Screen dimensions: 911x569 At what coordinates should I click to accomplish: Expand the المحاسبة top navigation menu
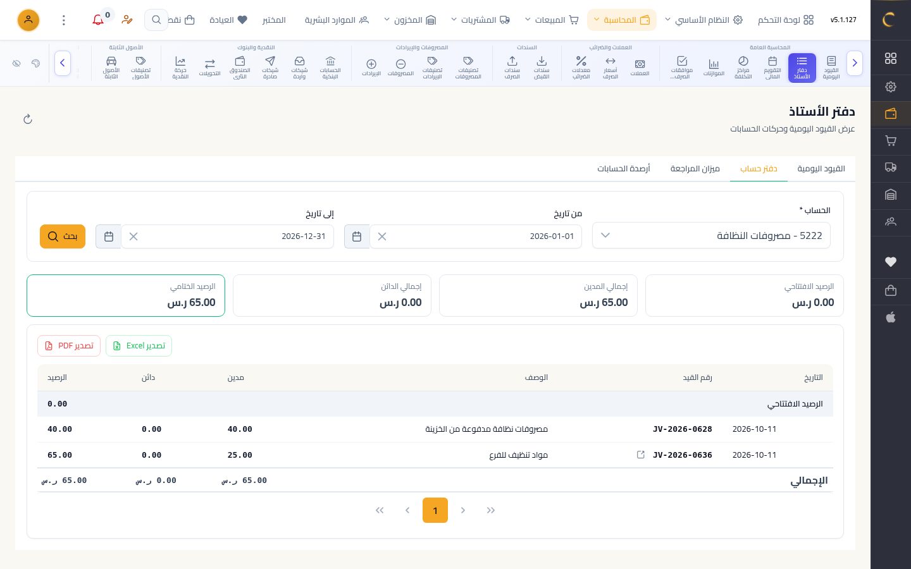click(621, 20)
